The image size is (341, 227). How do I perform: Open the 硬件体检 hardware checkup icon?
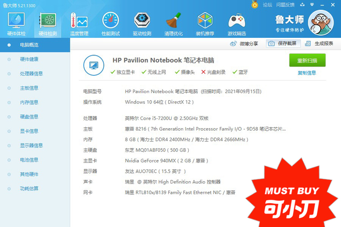click(x=16, y=24)
